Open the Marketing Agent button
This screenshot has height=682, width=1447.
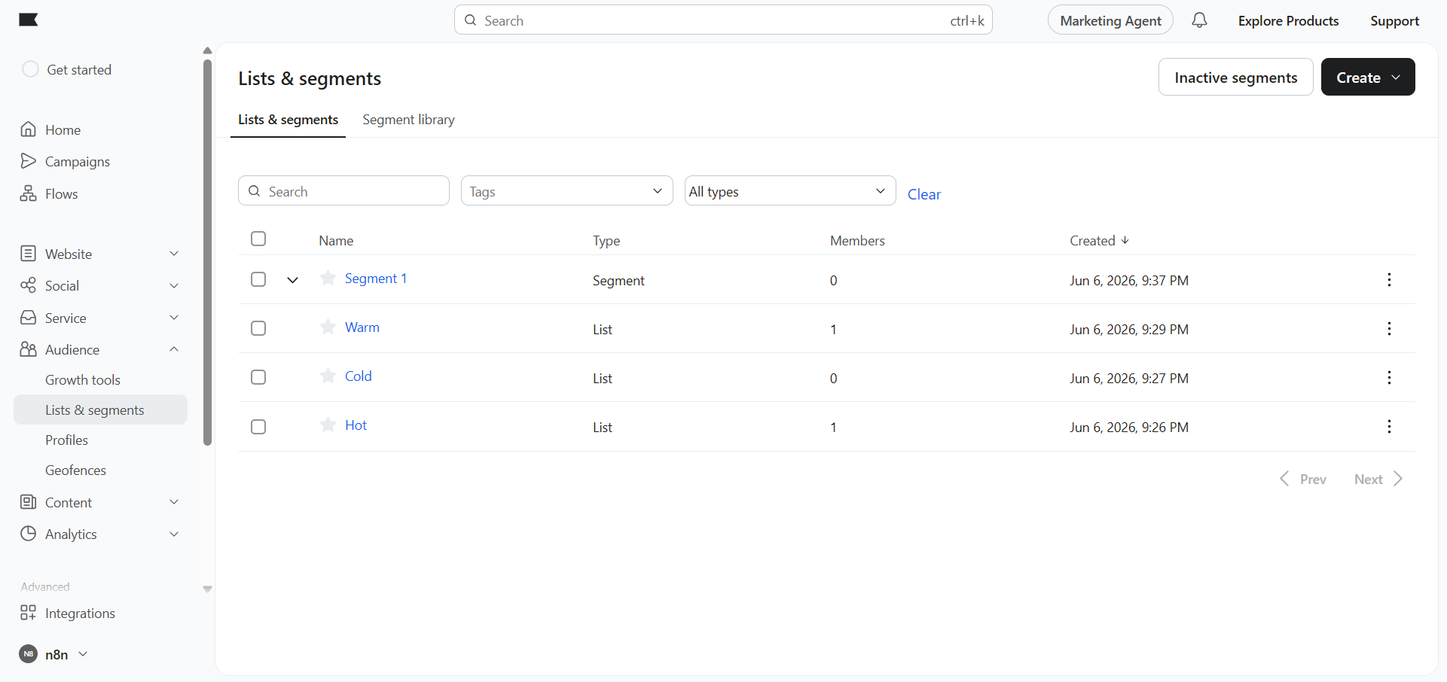pyautogui.click(x=1110, y=20)
